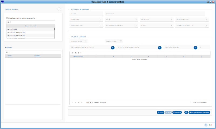Click the refresh circular arrow button
Screen dimensions: 216x129
(186, 112)
